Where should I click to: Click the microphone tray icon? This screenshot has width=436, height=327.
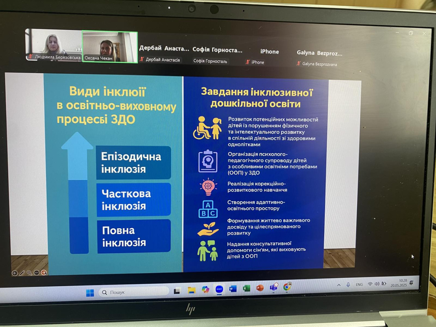[348, 285]
